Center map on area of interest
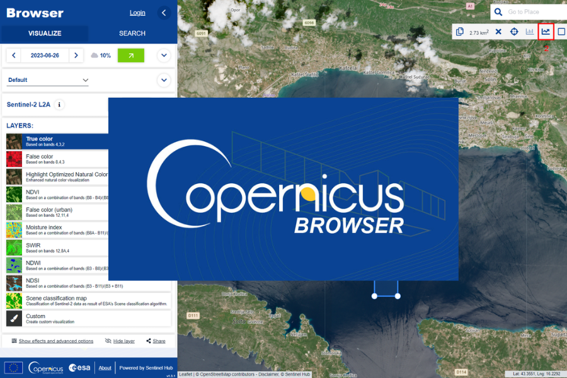This screenshot has height=378, width=567. pyautogui.click(x=514, y=31)
